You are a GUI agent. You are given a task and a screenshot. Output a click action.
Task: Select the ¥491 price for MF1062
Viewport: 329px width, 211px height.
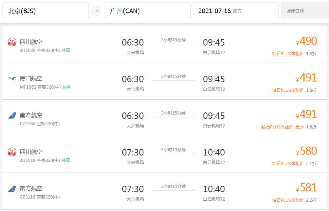[x=306, y=78]
